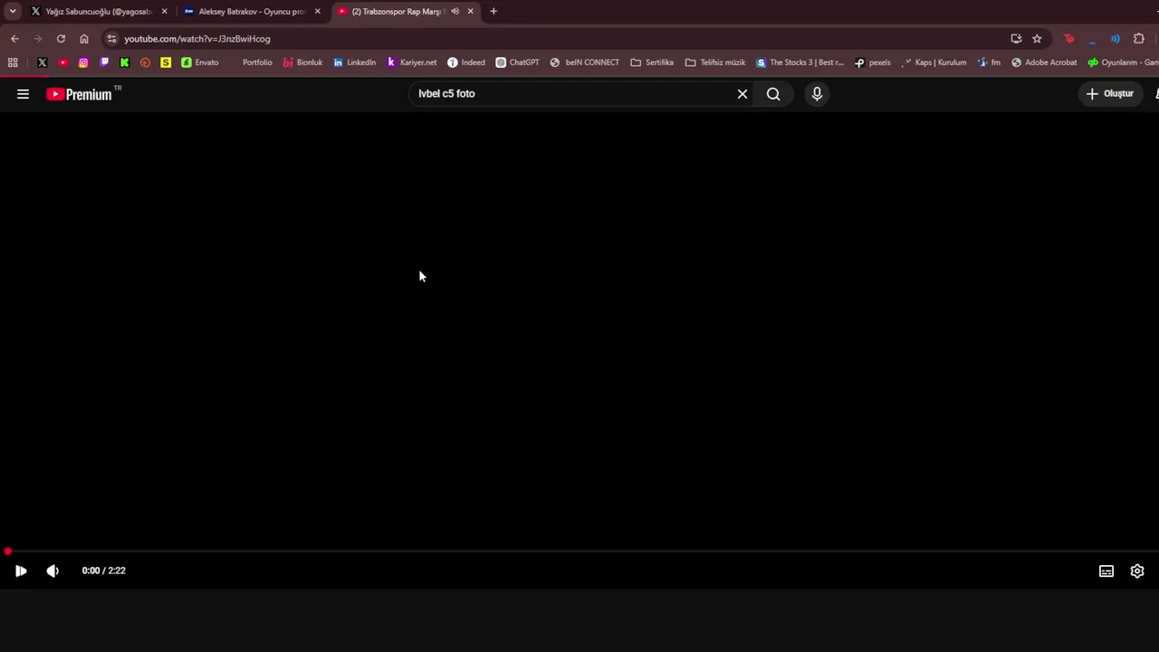Click the red video progress bar
The width and height of the screenshot is (1159, 652).
pos(579,551)
